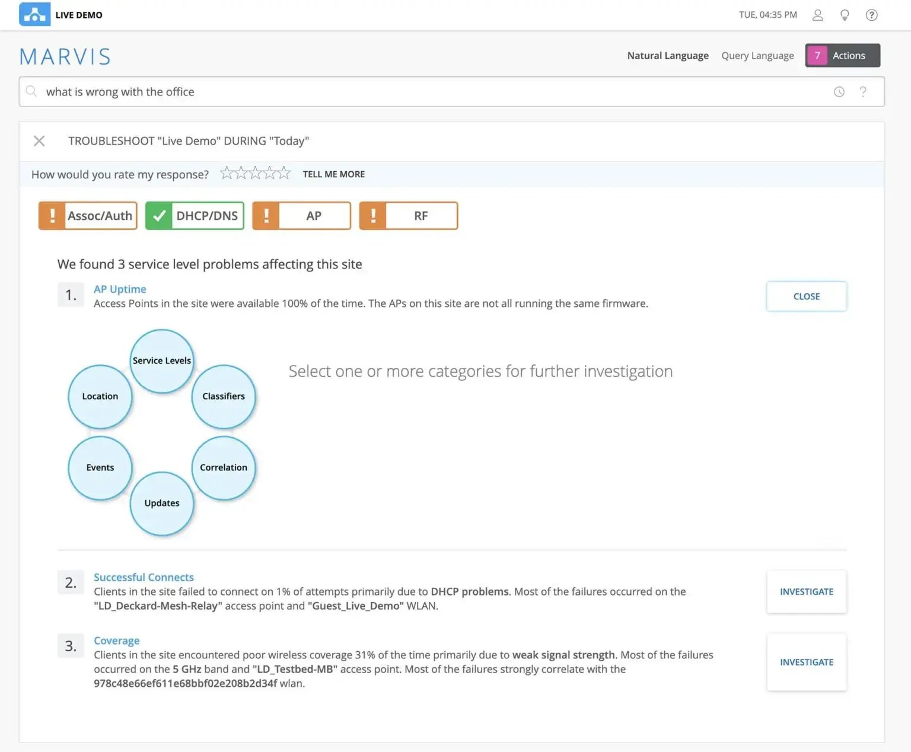Expand Successful Connects with INVESTIGATE
This screenshot has width=911, height=752.
[x=806, y=591]
